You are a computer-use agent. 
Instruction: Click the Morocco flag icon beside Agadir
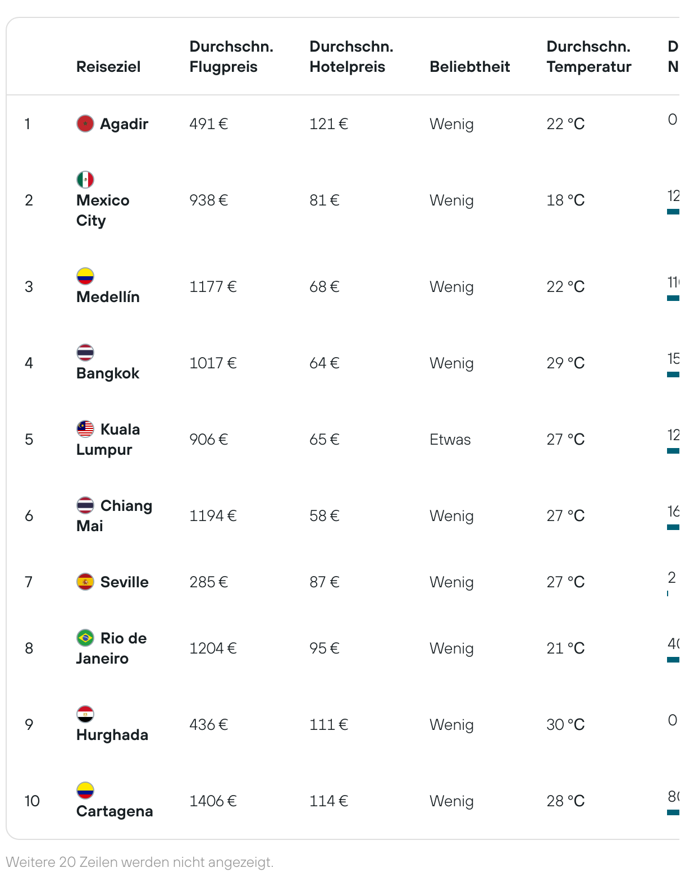click(x=85, y=124)
